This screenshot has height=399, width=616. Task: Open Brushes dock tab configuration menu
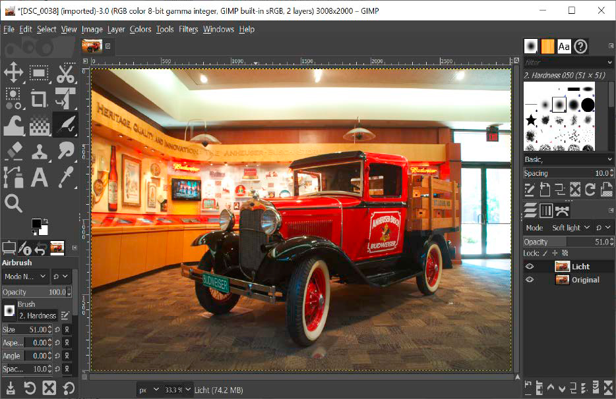[x=611, y=46]
